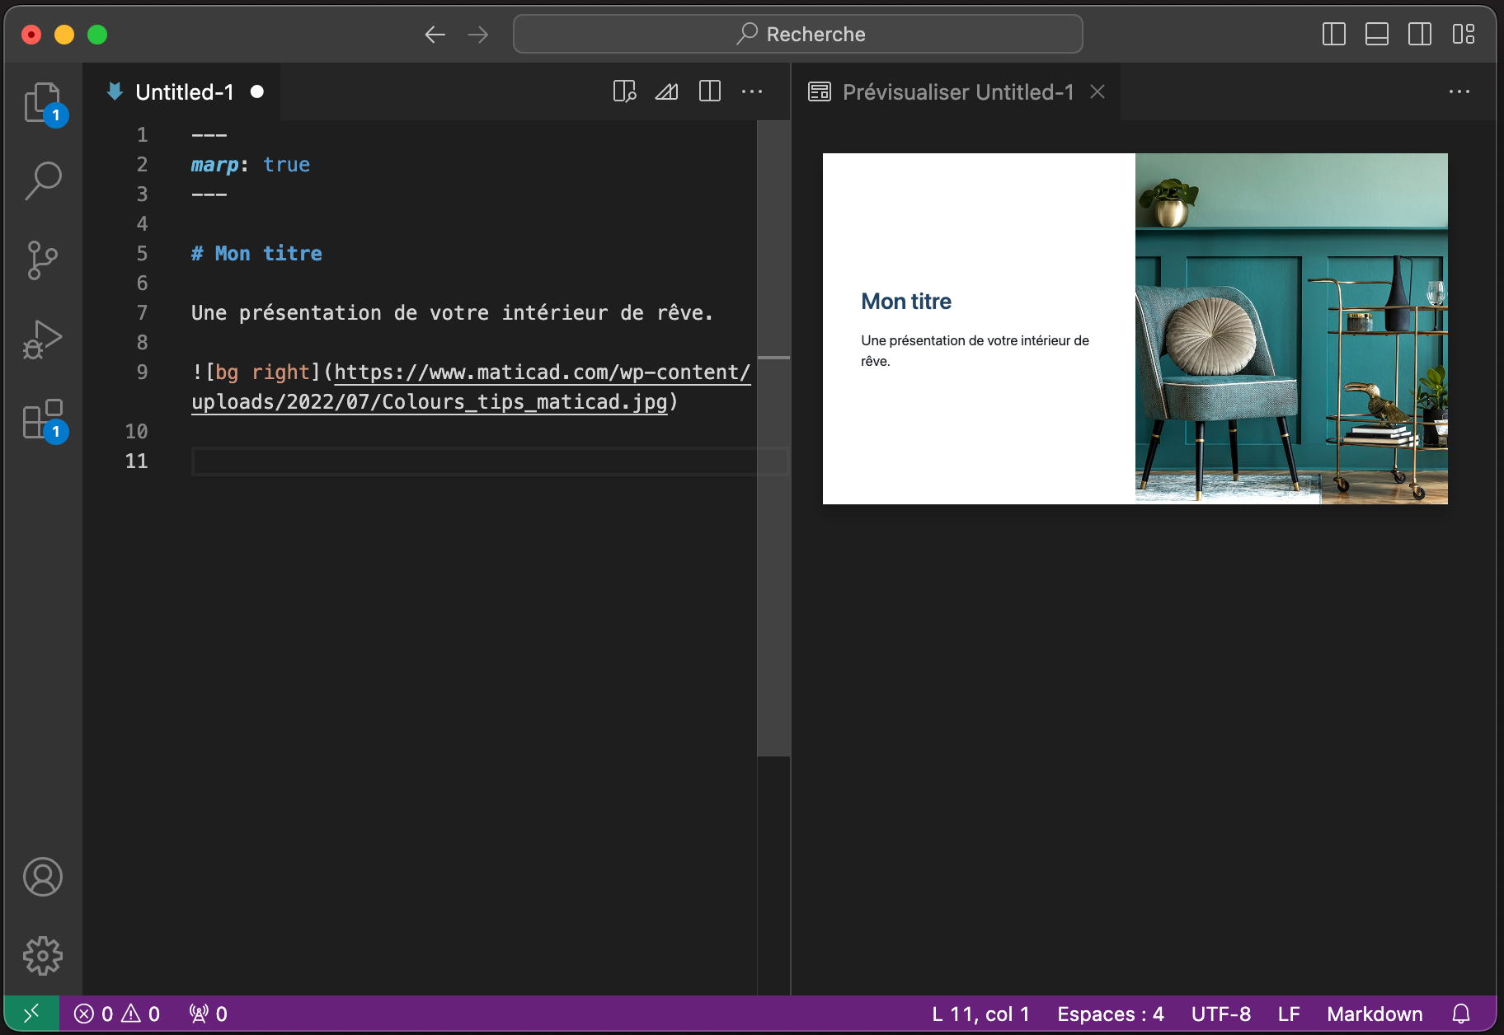Split the editor to the right
Image resolution: width=1504 pixels, height=1035 pixels.
coord(710,91)
